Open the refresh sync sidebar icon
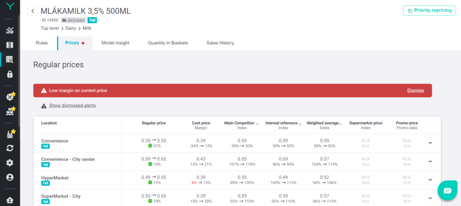The height and width of the screenshot is (206, 461). [10, 148]
